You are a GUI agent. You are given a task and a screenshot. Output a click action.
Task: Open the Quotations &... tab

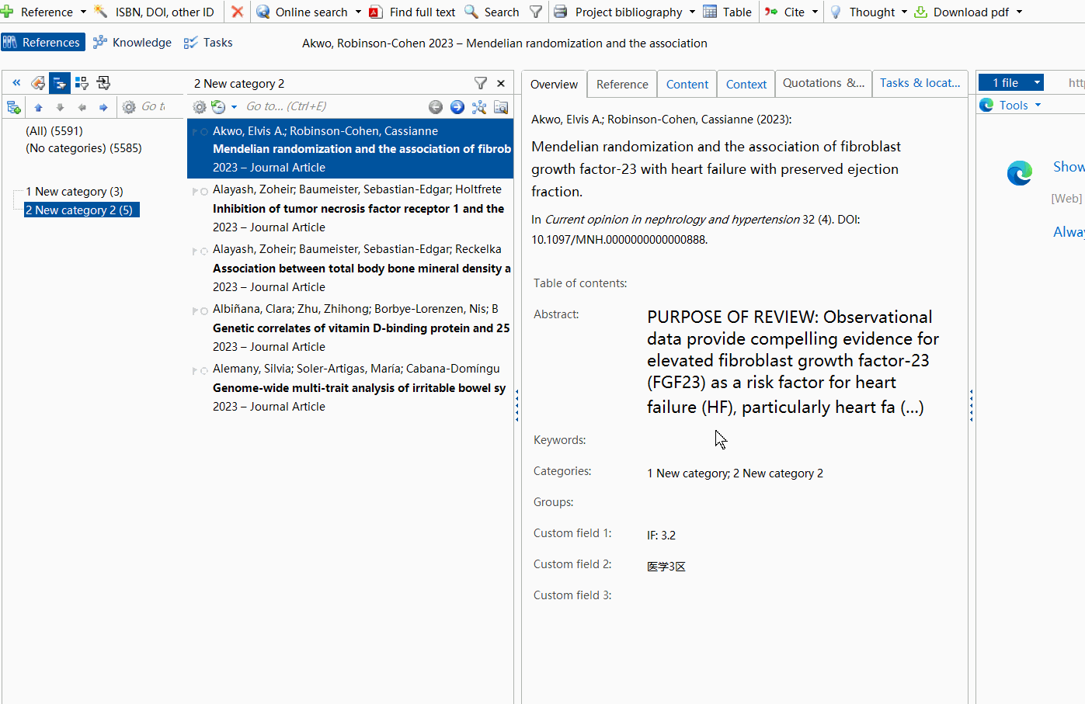pos(823,83)
